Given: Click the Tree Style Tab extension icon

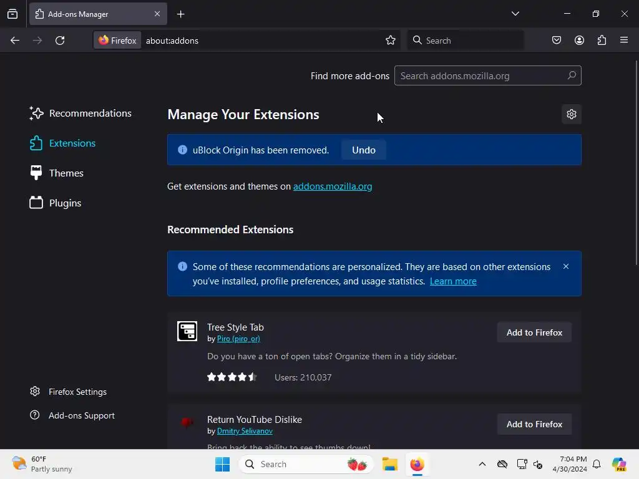Looking at the screenshot, I should coord(187,331).
